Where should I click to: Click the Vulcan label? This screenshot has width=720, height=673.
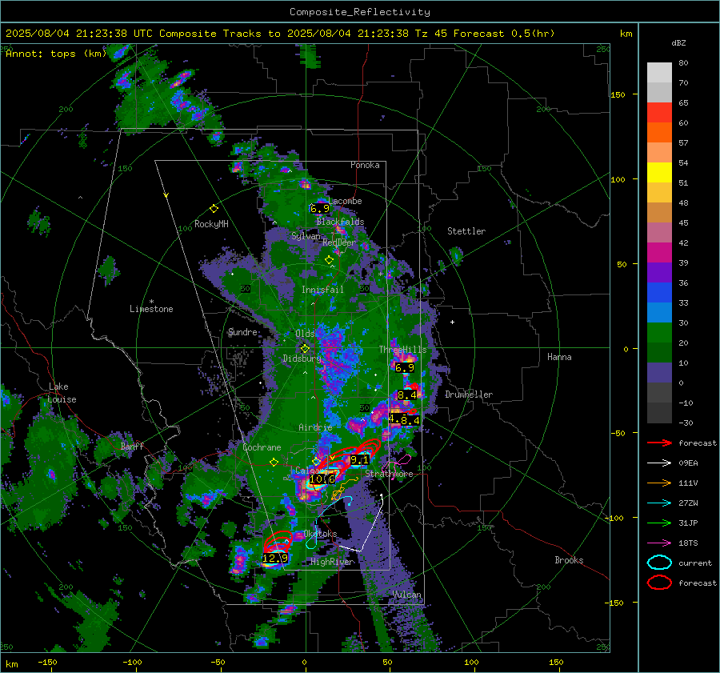407,595
